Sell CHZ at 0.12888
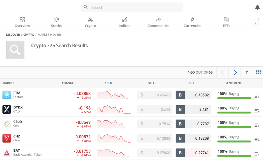Image resolution: width=263 pixels, height=161 pixels. [155, 139]
